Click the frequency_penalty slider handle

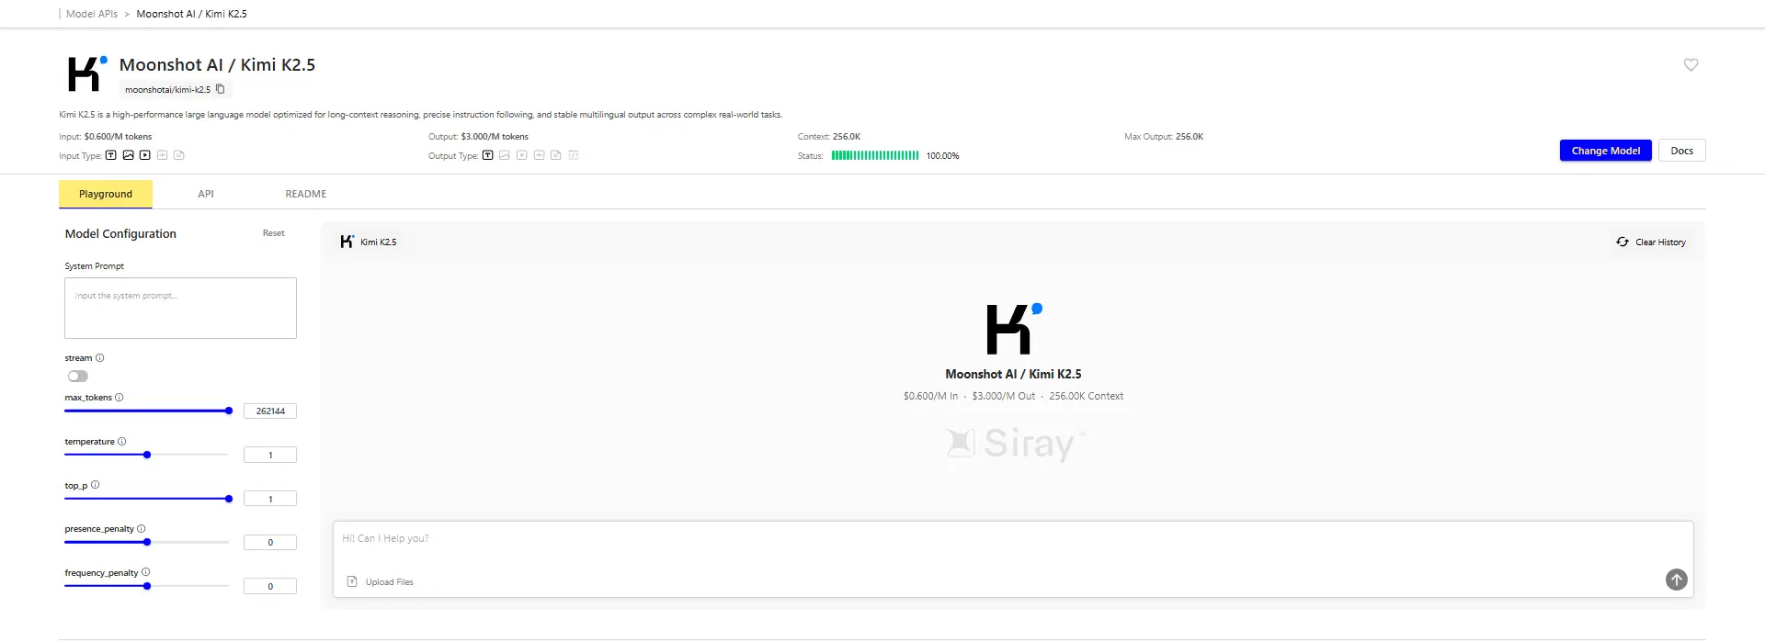coord(147,586)
